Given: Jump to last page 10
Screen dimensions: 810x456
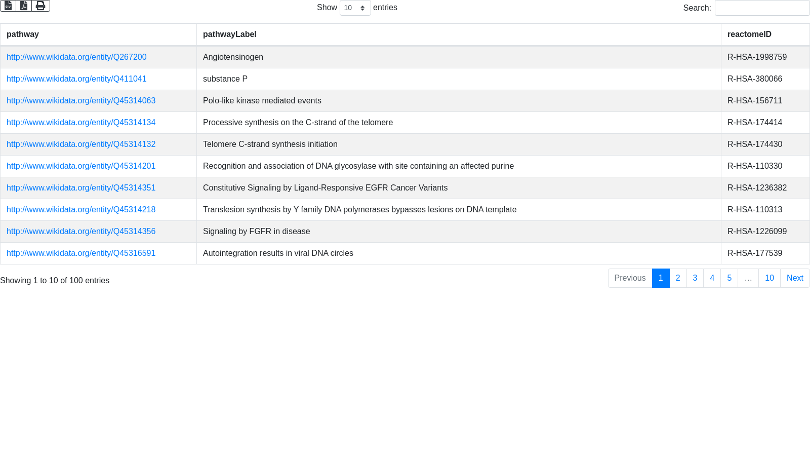Looking at the screenshot, I should [x=769, y=278].
